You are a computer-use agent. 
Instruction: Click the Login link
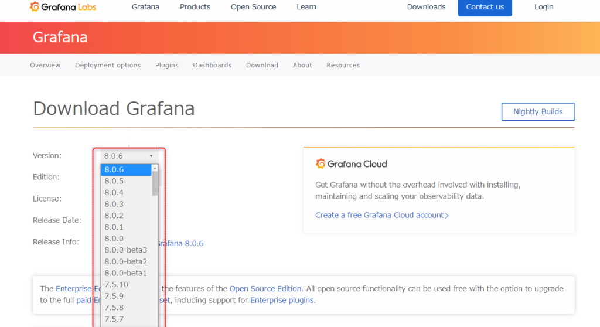click(x=544, y=7)
